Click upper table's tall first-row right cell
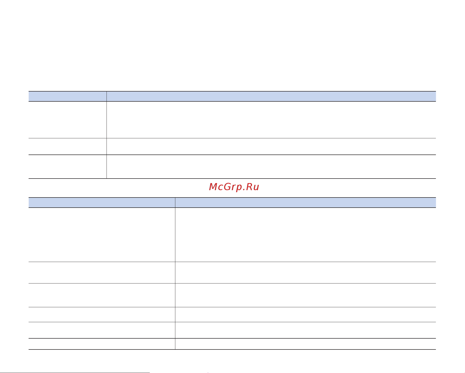This screenshot has width=465, height=373. (x=271, y=120)
